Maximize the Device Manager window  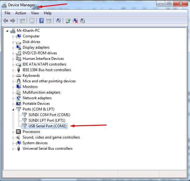tap(169, 4)
